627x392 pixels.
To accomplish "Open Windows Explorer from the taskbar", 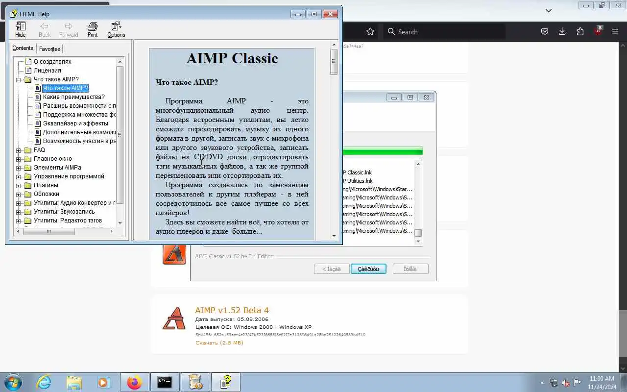I will click(x=74, y=382).
